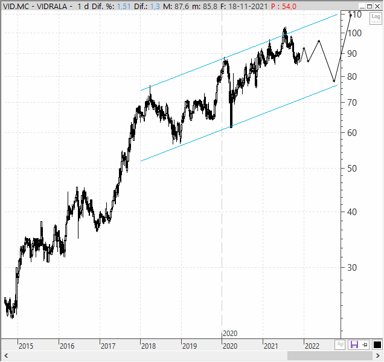This screenshot has width=384, height=362.
Task: Click the 2018 year label on time axis
Action: pyautogui.click(x=149, y=346)
